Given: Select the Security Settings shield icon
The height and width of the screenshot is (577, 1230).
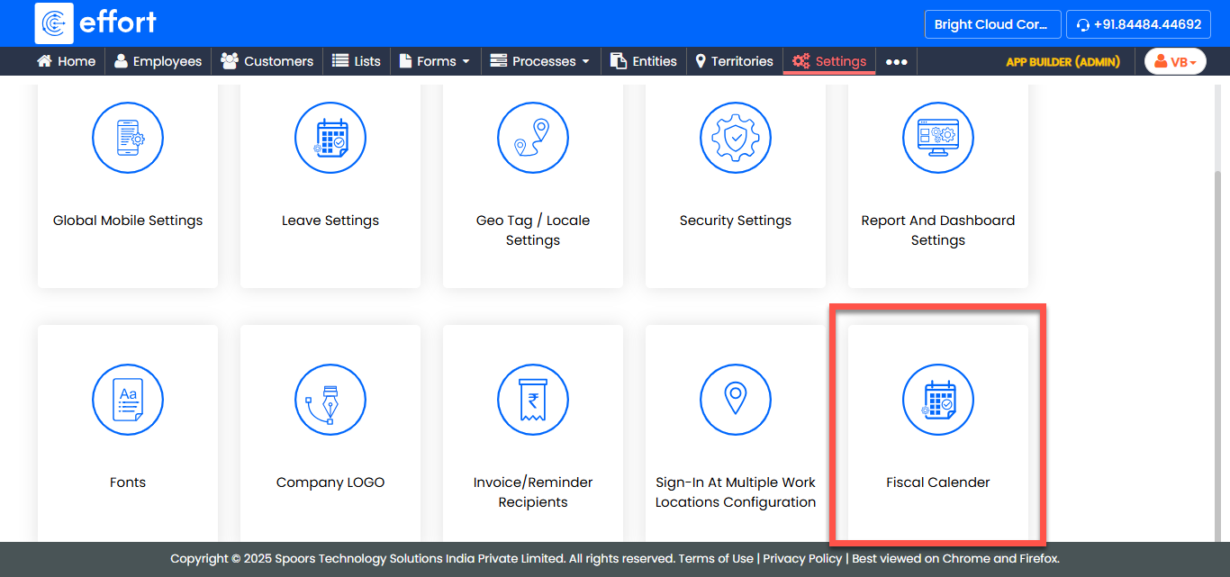Looking at the screenshot, I should pos(736,138).
